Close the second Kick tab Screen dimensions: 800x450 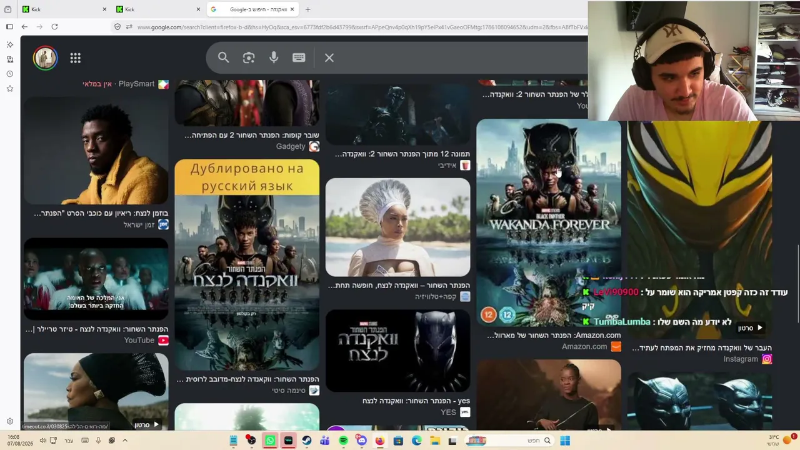pyautogui.click(x=198, y=9)
